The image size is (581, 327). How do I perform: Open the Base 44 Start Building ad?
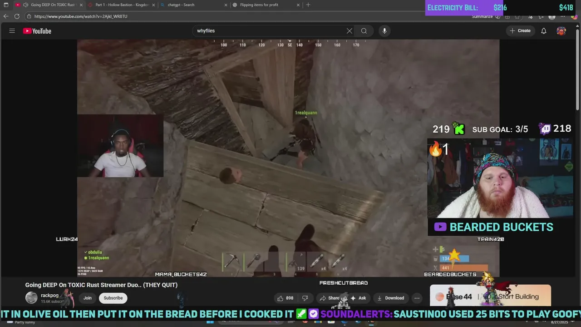tap(490, 296)
